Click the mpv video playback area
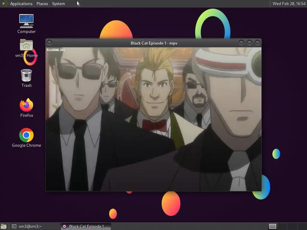 [153, 119]
